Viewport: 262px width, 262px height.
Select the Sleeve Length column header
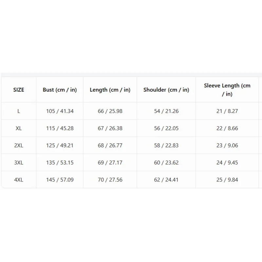coord(227,90)
